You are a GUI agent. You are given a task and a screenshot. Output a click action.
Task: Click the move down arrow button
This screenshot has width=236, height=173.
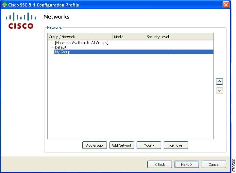pos(219,91)
